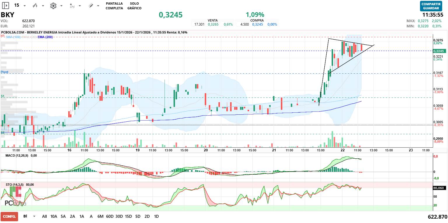Select the pencil drawing tools icon

tap(91, 6)
